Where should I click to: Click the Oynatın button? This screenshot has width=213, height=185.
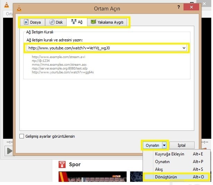(152, 145)
